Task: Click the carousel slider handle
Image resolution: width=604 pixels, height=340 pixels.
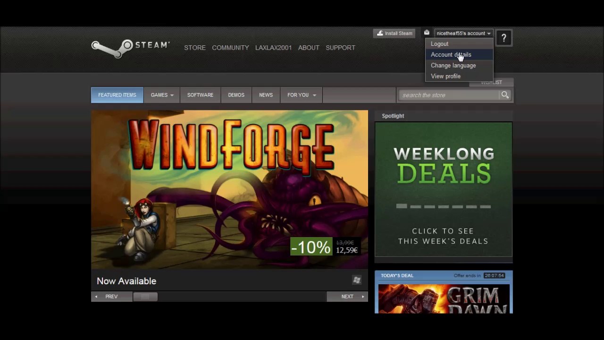Action: pyautogui.click(x=145, y=297)
